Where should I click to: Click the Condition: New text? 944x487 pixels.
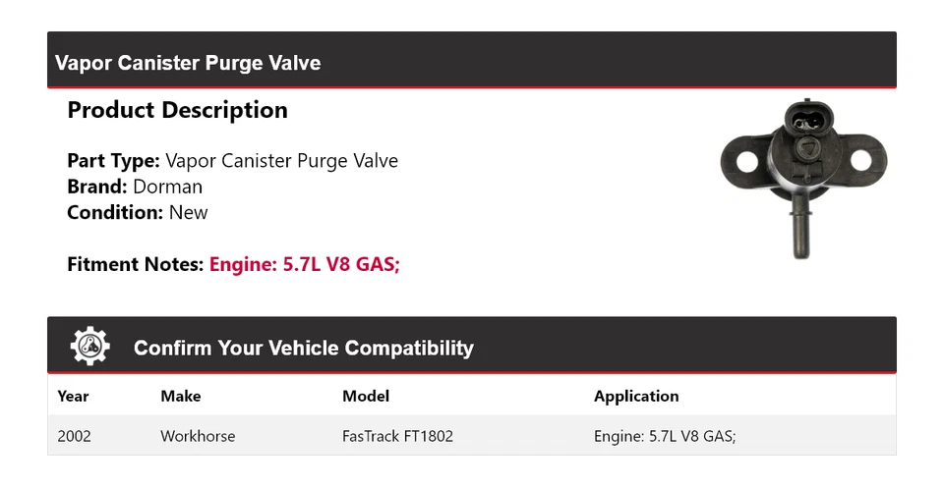pos(138,212)
